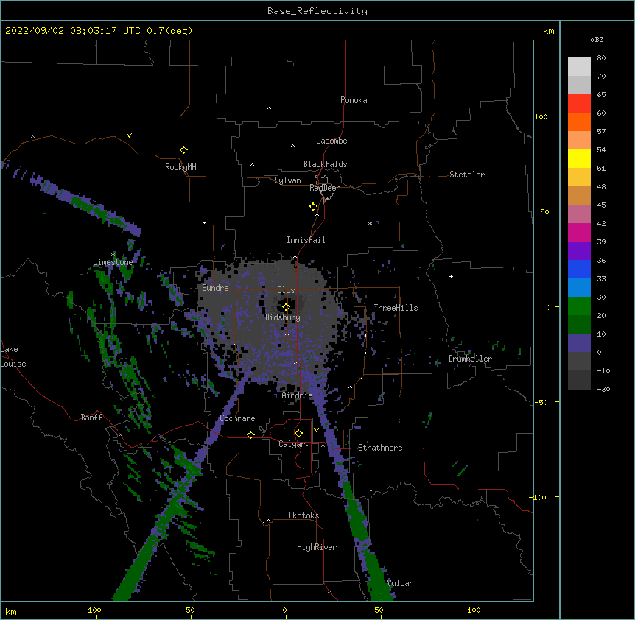Click the Lacombe city label
Viewport: 635px width, 620px height.
[331, 141]
